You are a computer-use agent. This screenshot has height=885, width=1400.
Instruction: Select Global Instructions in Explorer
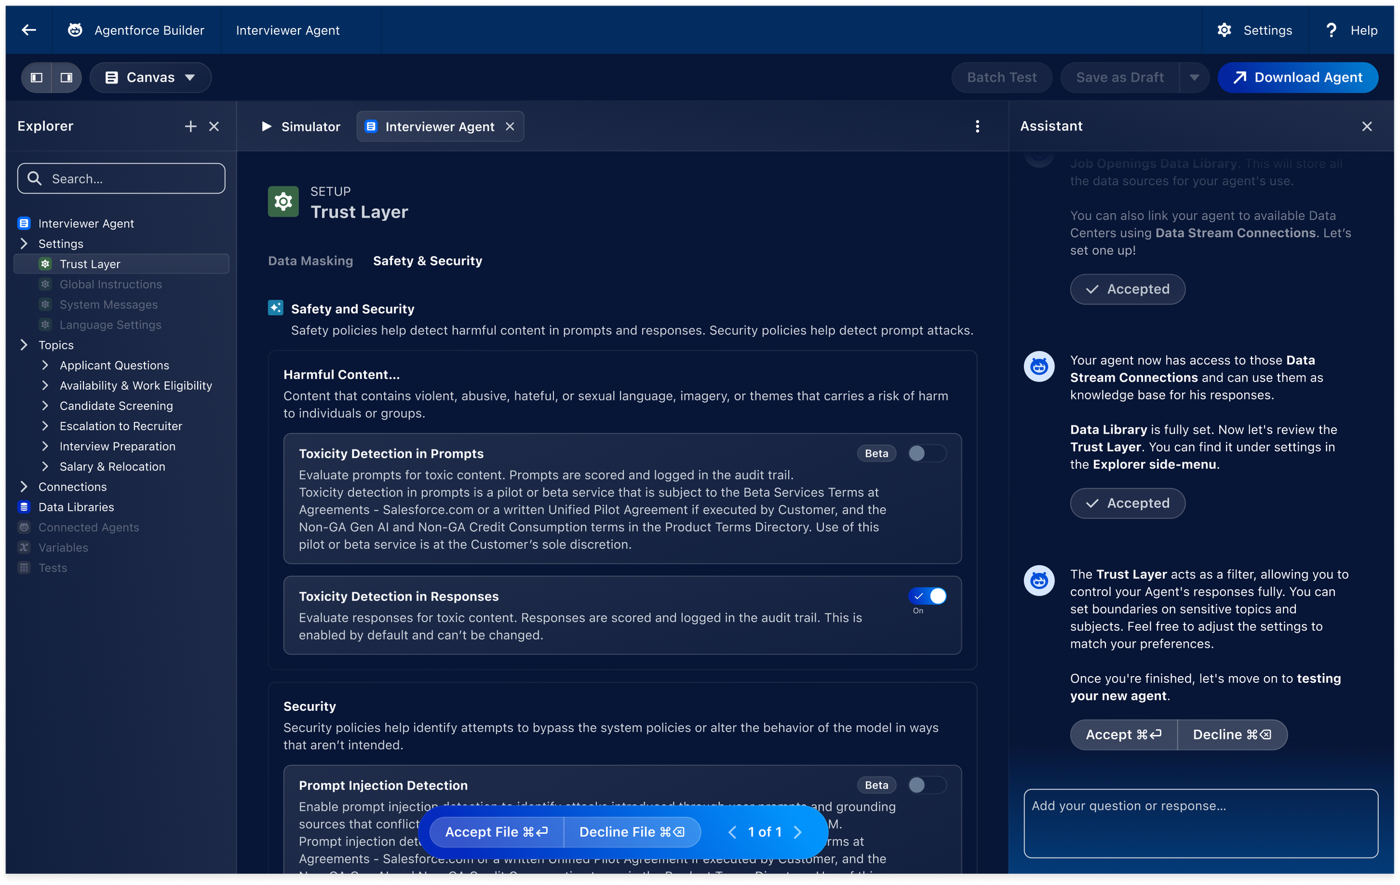click(110, 285)
